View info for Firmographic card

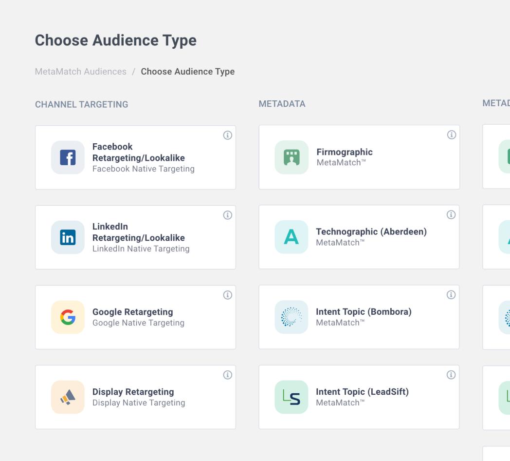click(451, 135)
